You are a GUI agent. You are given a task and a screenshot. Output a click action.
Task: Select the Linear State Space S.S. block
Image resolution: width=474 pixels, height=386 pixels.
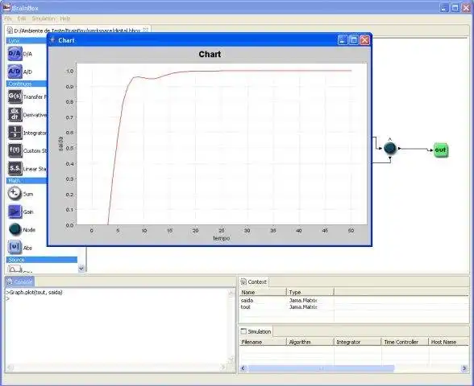point(15,169)
